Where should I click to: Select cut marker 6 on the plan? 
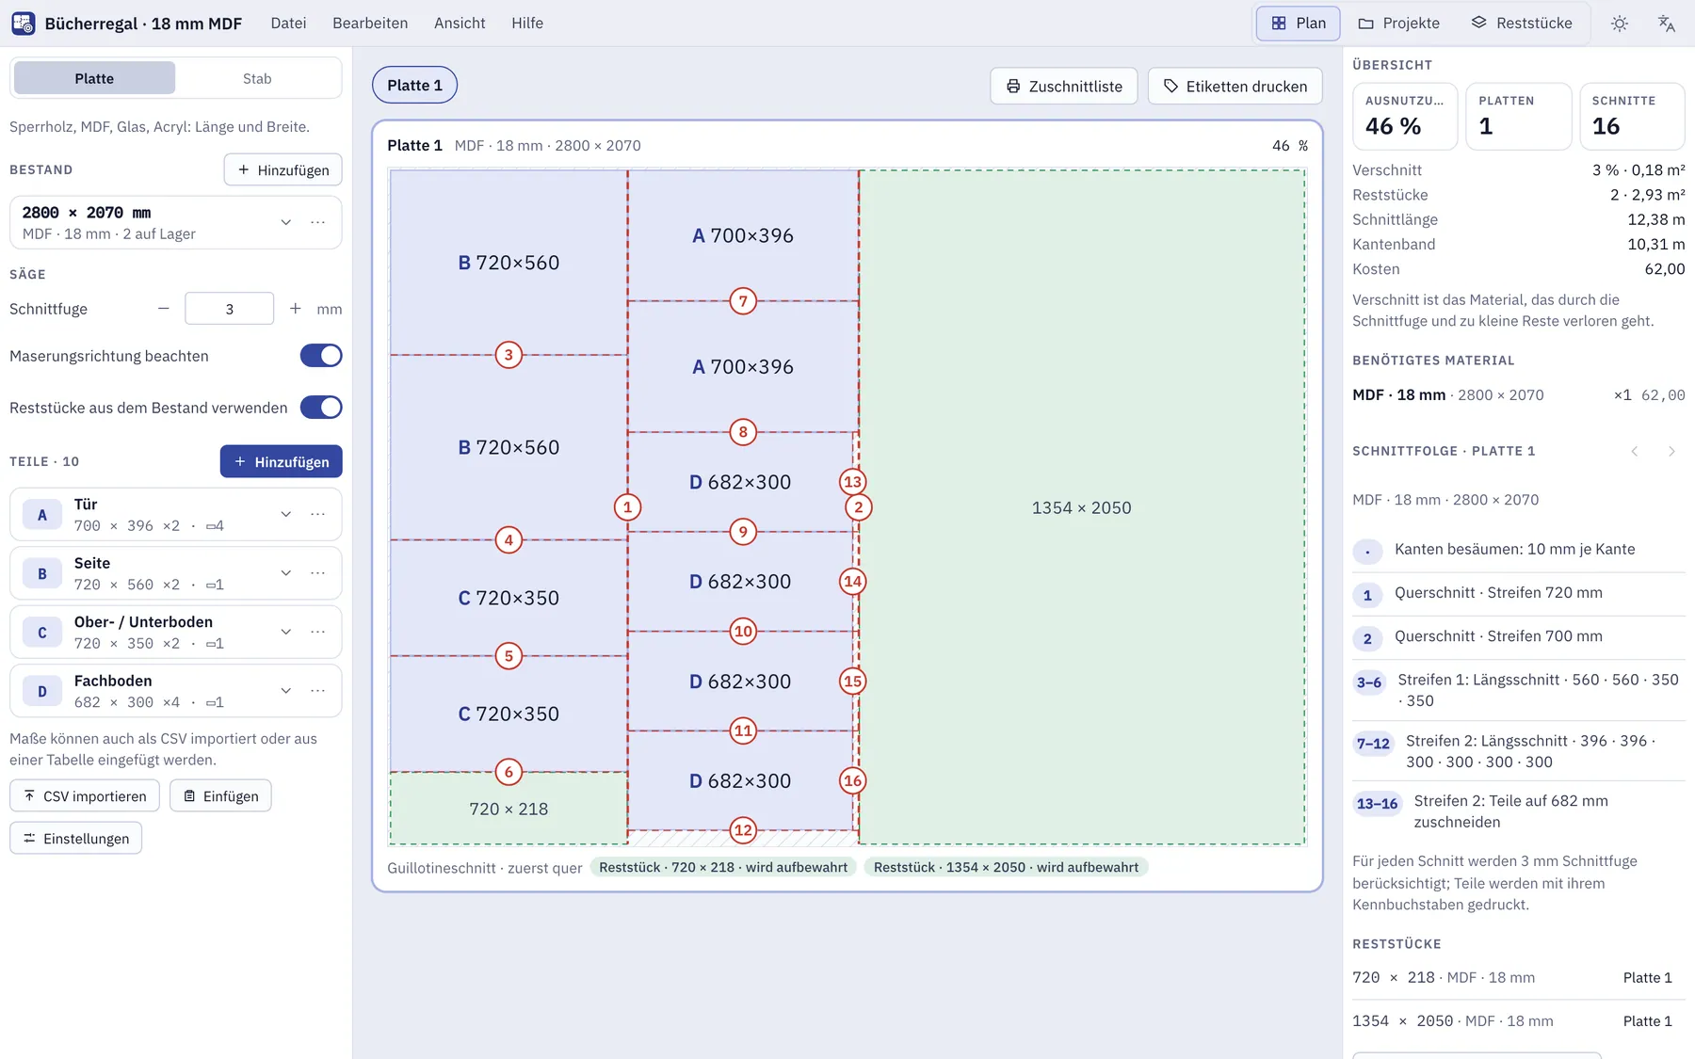click(x=508, y=772)
